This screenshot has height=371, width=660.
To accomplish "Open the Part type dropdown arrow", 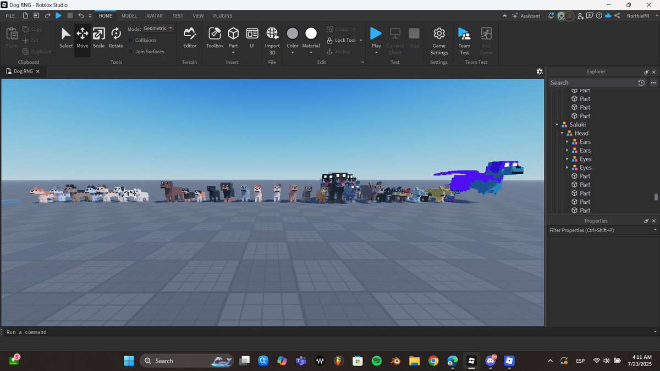I will coord(233,53).
